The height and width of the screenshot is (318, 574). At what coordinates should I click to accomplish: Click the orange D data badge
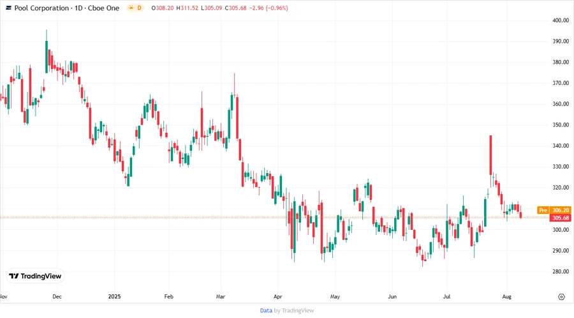(139, 8)
